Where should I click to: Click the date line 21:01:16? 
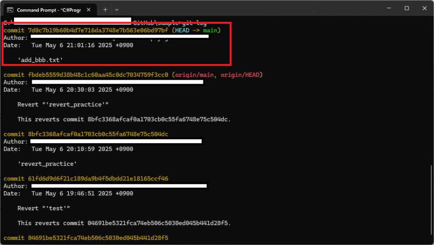(68, 45)
